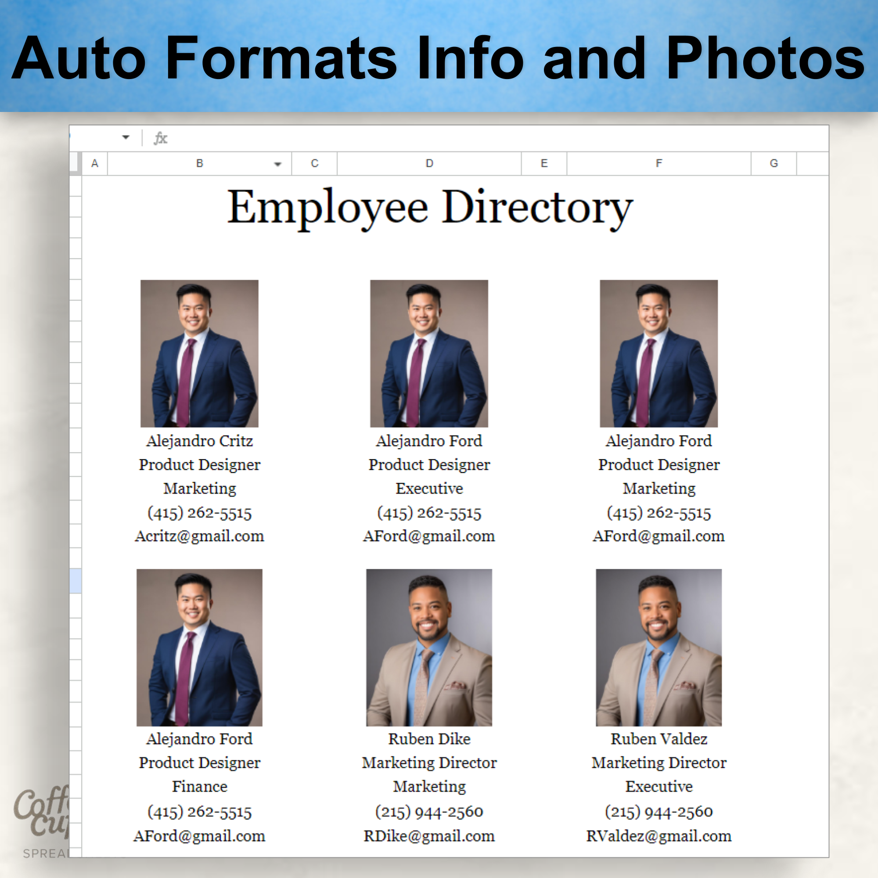Select column F by clicking its header
Screen dimensions: 878x878
coord(658,164)
